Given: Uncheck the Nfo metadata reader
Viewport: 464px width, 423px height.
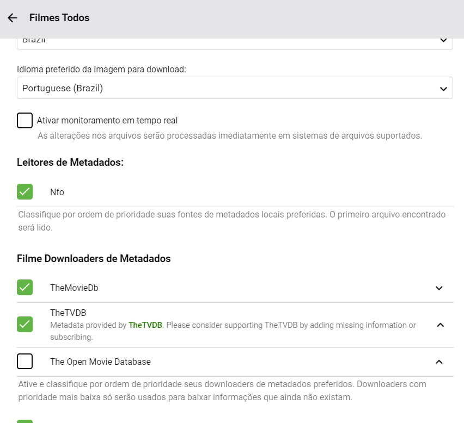Looking at the screenshot, I should point(25,192).
